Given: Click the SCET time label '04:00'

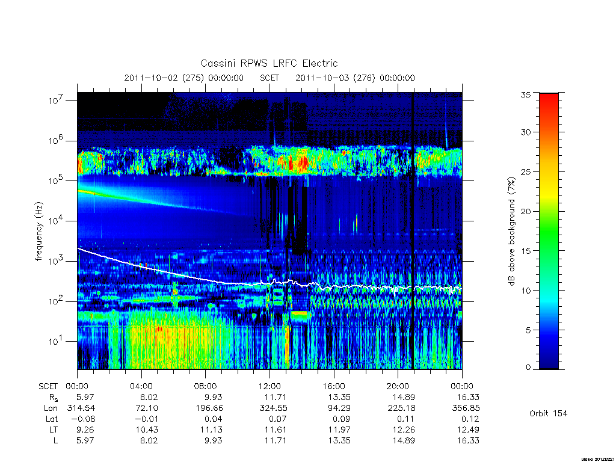Looking at the screenshot, I should click(141, 386).
